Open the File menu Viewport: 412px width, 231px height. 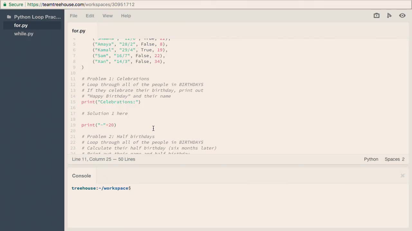pyautogui.click(x=73, y=16)
